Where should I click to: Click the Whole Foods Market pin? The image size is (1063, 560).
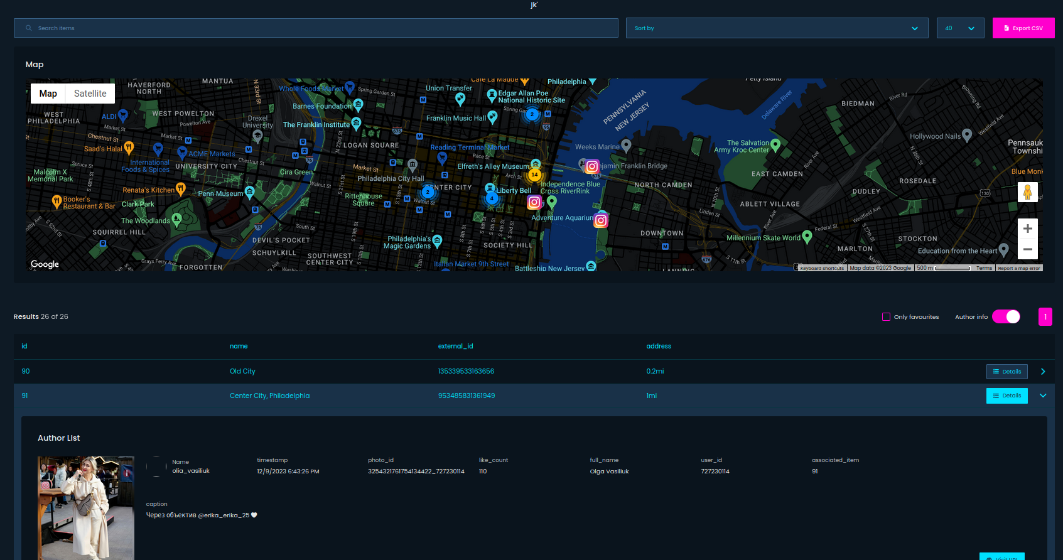[350, 87]
